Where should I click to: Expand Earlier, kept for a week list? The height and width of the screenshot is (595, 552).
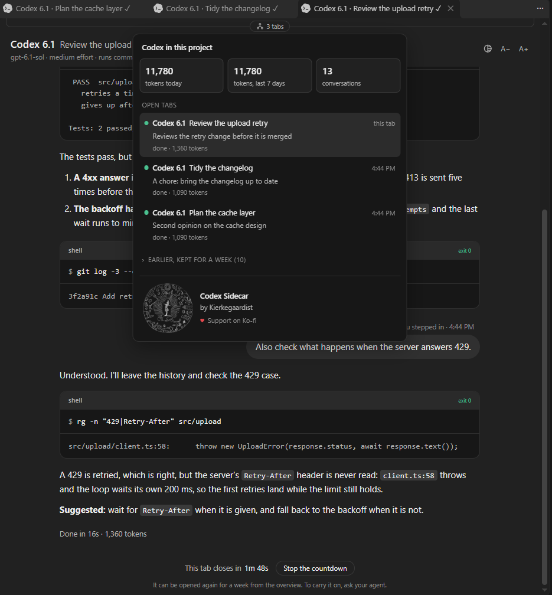(194, 260)
